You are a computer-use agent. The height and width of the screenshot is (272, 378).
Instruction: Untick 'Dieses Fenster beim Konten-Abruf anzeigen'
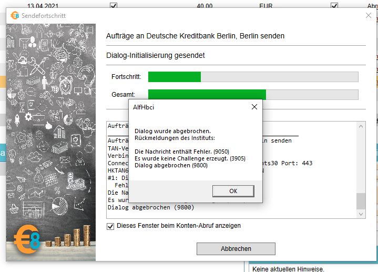(110, 226)
